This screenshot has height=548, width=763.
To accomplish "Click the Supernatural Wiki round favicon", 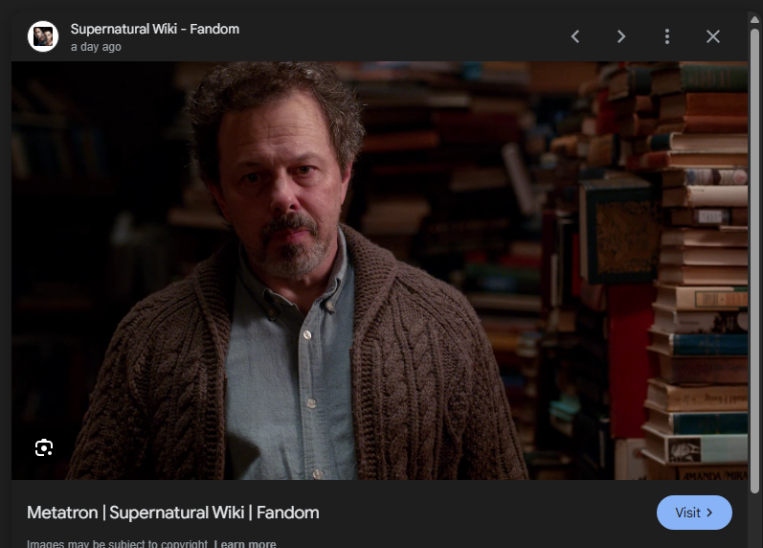I will pyautogui.click(x=43, y=36).
